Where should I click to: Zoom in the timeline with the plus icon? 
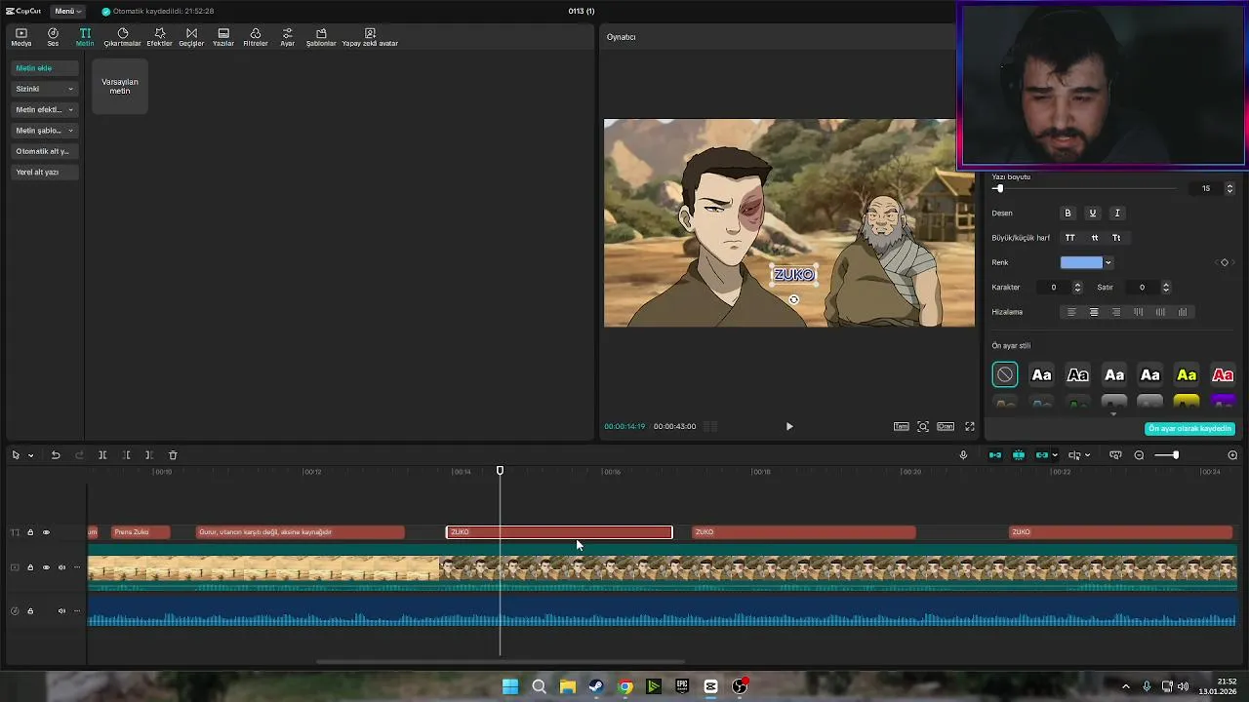tap(1232, 455)
